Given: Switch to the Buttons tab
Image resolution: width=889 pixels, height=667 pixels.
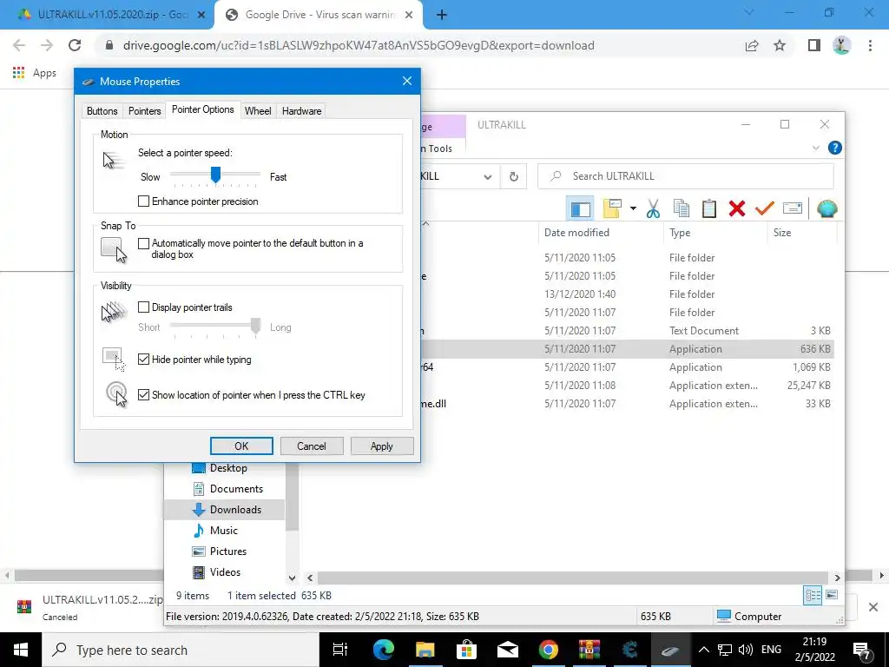Looking at the screenshot, I should (x=102, y=111).
